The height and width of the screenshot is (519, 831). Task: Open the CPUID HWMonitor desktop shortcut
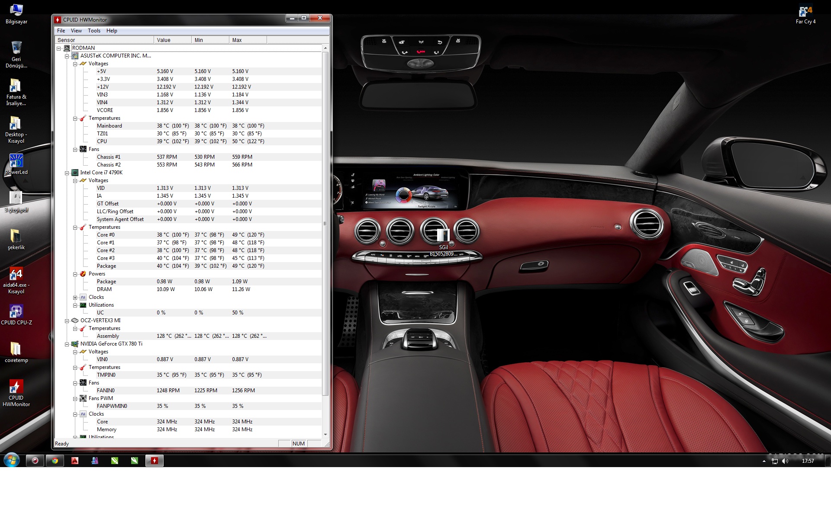click(x=16, y=387)
